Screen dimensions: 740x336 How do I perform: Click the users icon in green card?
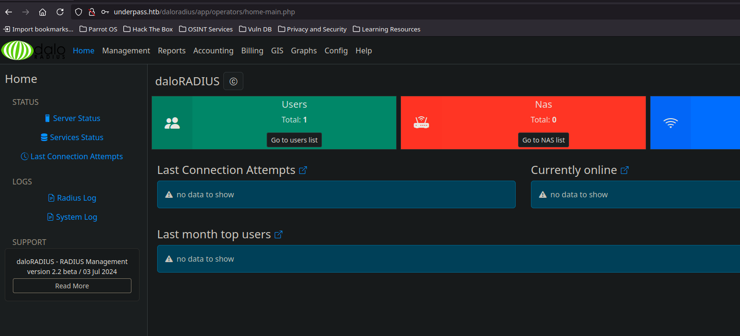pyautogui.click(x=172, y=123)
